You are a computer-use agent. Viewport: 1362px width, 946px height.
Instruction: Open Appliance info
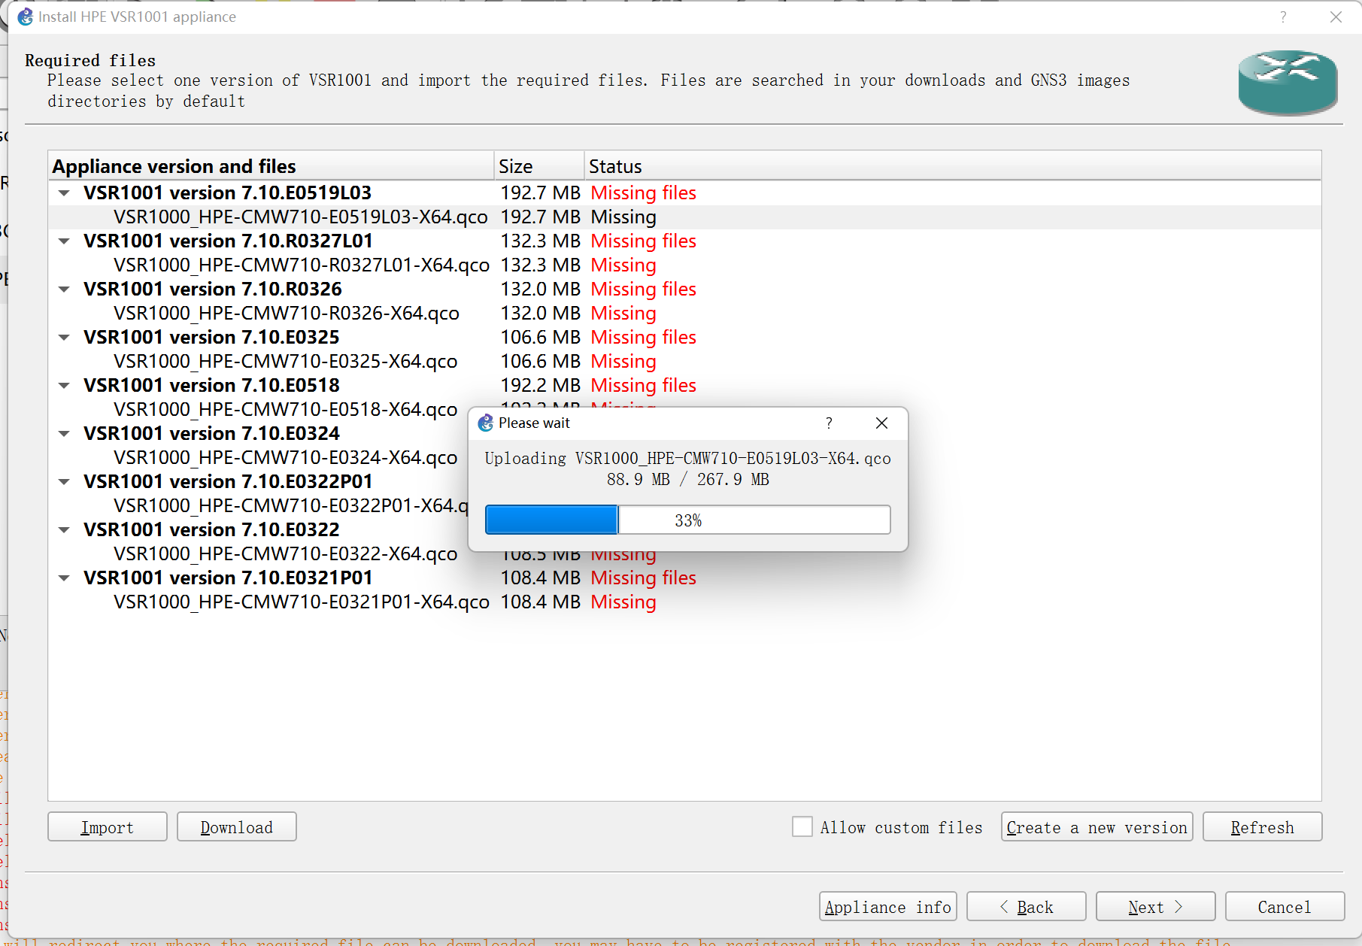tap(888, 907)
